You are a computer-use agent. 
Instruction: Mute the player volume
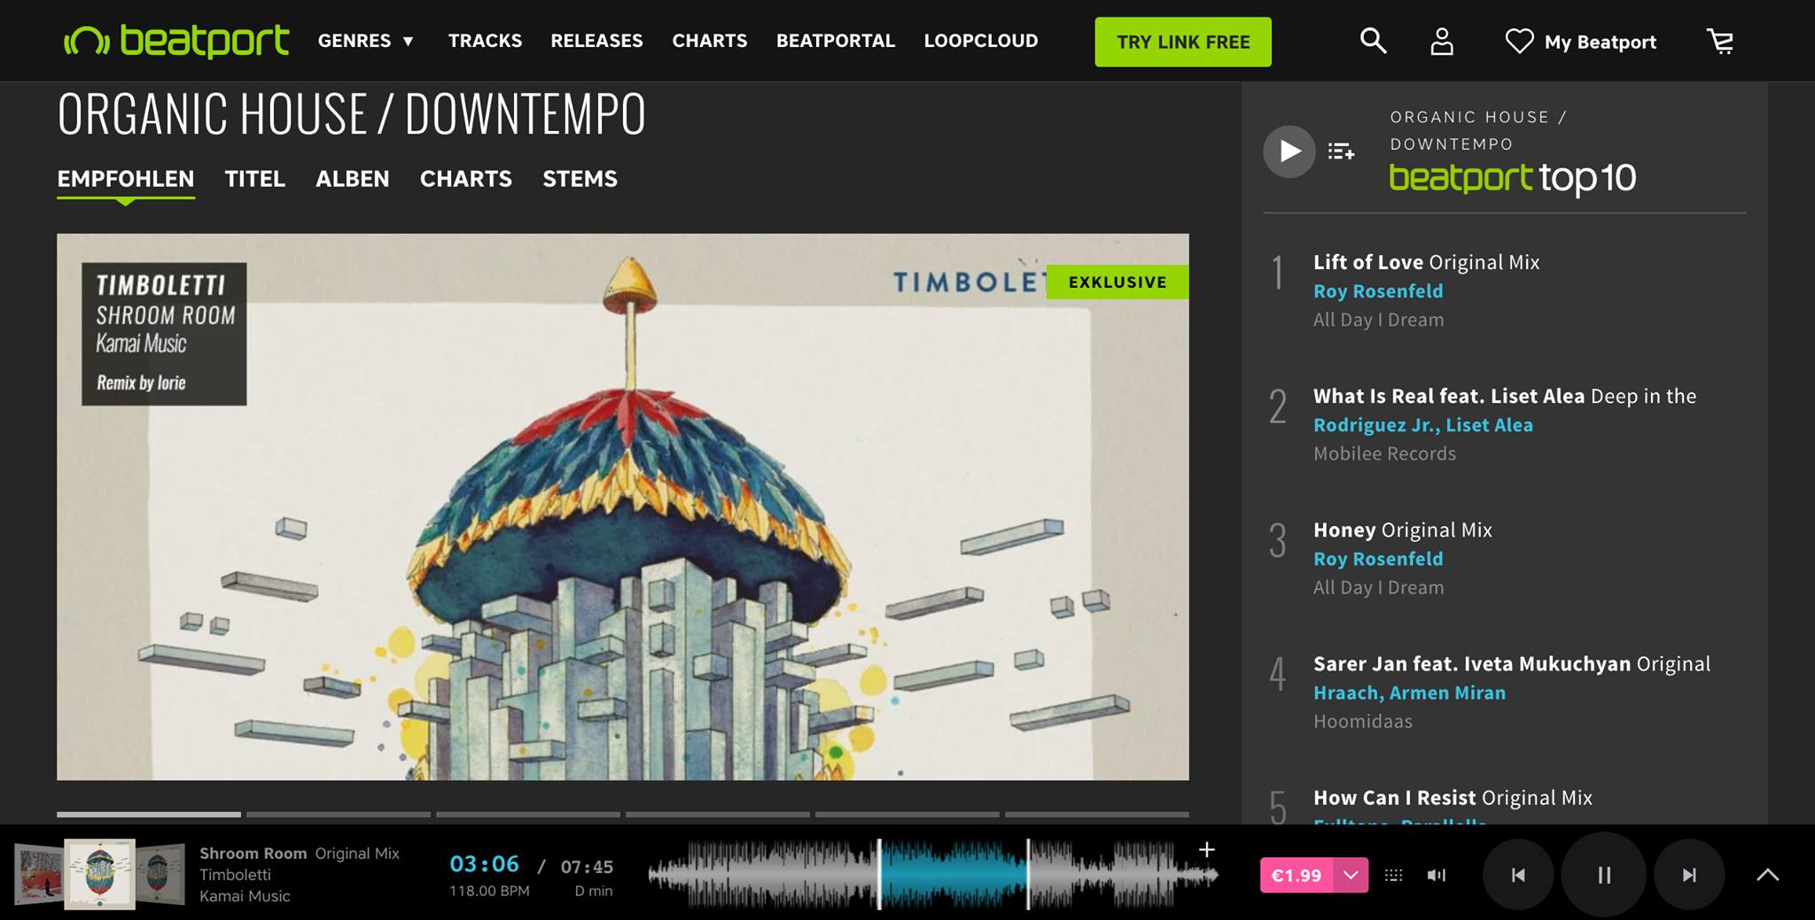coord(1437,875)
